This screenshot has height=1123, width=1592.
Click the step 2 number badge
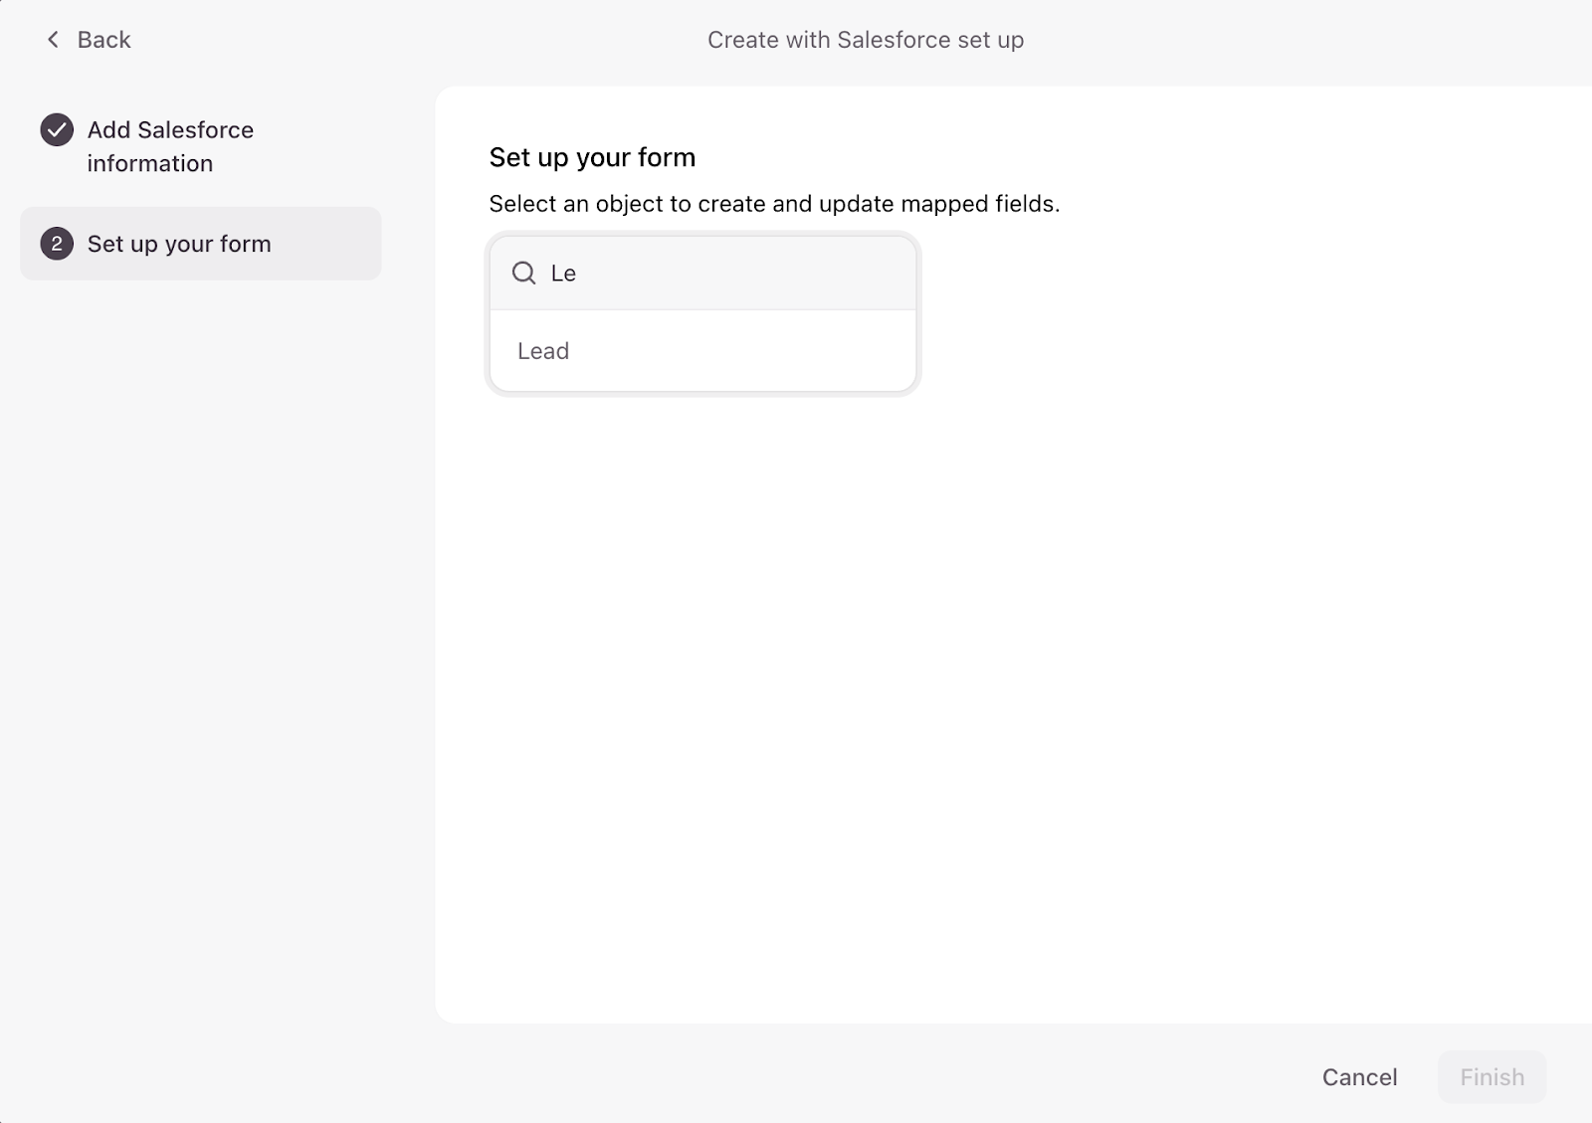tap(57, 244)
